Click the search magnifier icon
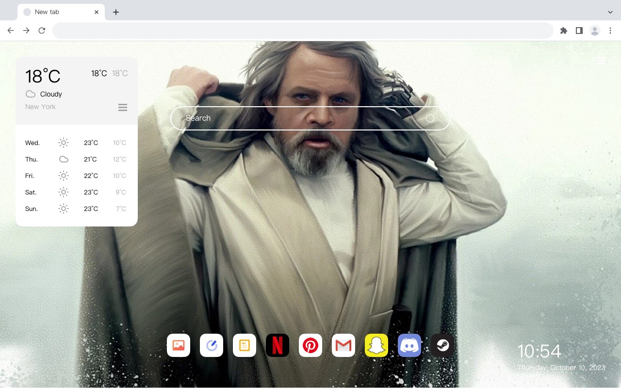 tap(430, 118)
